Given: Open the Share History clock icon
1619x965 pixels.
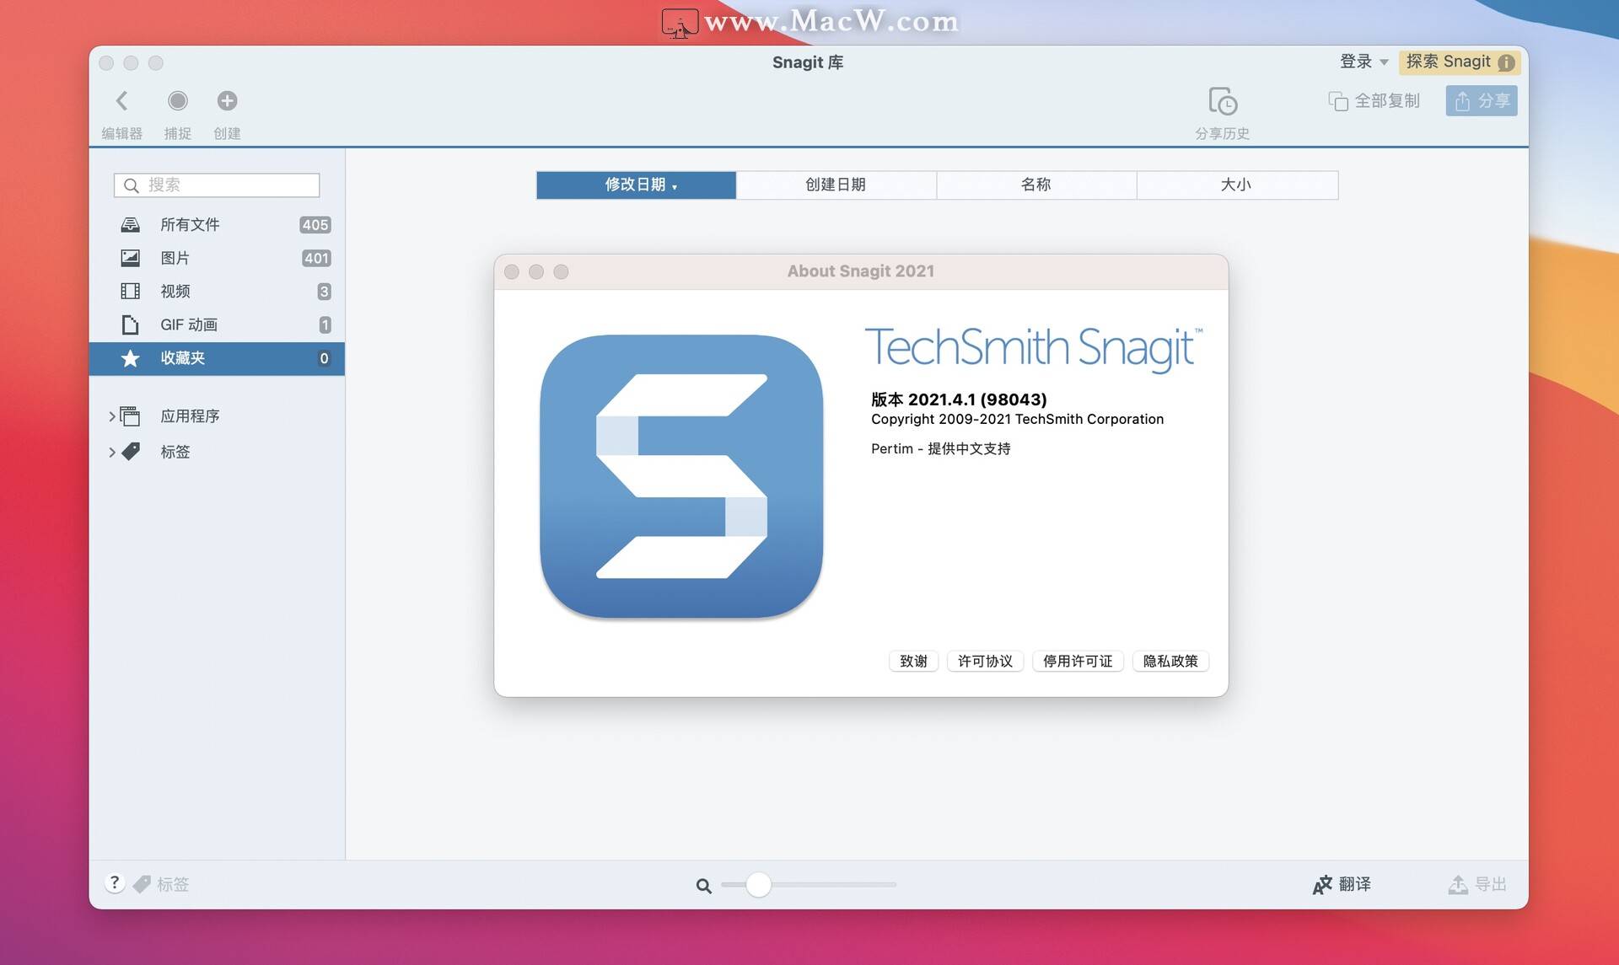Looking at the screenshot, I should [x=1222, y=101].
